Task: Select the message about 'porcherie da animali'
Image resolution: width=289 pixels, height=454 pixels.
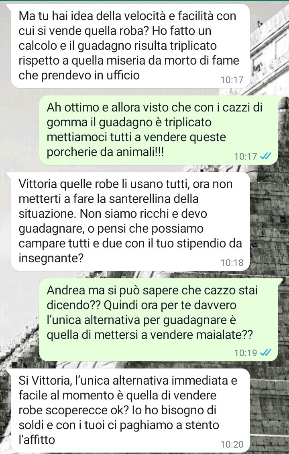Action: point(158,130)
